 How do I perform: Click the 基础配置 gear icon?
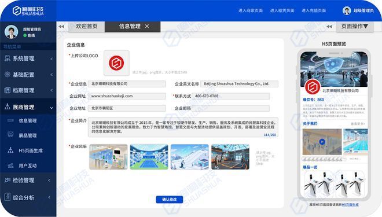pyautogui.click(x=8, y=75)
